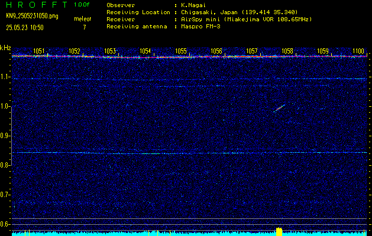
Task: Select the file name KN9_2505231050.png
Action: (x=32, y=16)
